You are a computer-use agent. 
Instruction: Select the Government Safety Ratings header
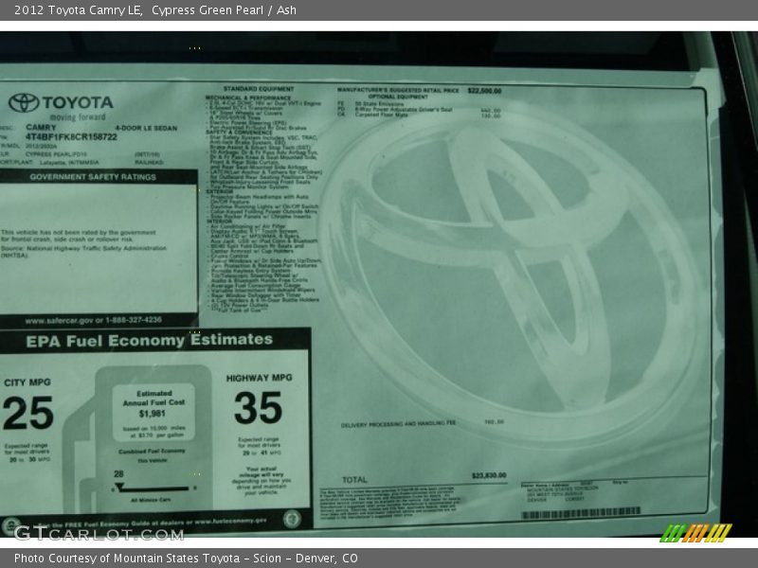(x=92, y=176)
